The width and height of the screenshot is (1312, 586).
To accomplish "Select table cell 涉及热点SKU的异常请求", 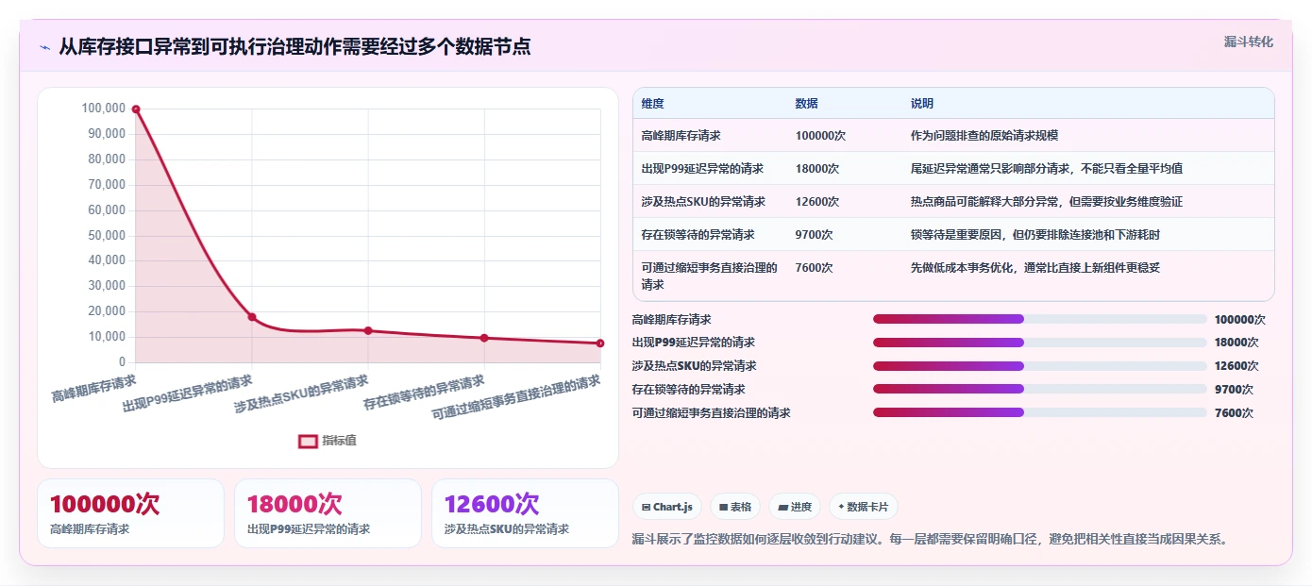I will [x=703, y=202].
